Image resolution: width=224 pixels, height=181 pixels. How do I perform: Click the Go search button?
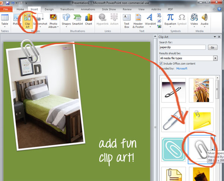tap(212, 47)
